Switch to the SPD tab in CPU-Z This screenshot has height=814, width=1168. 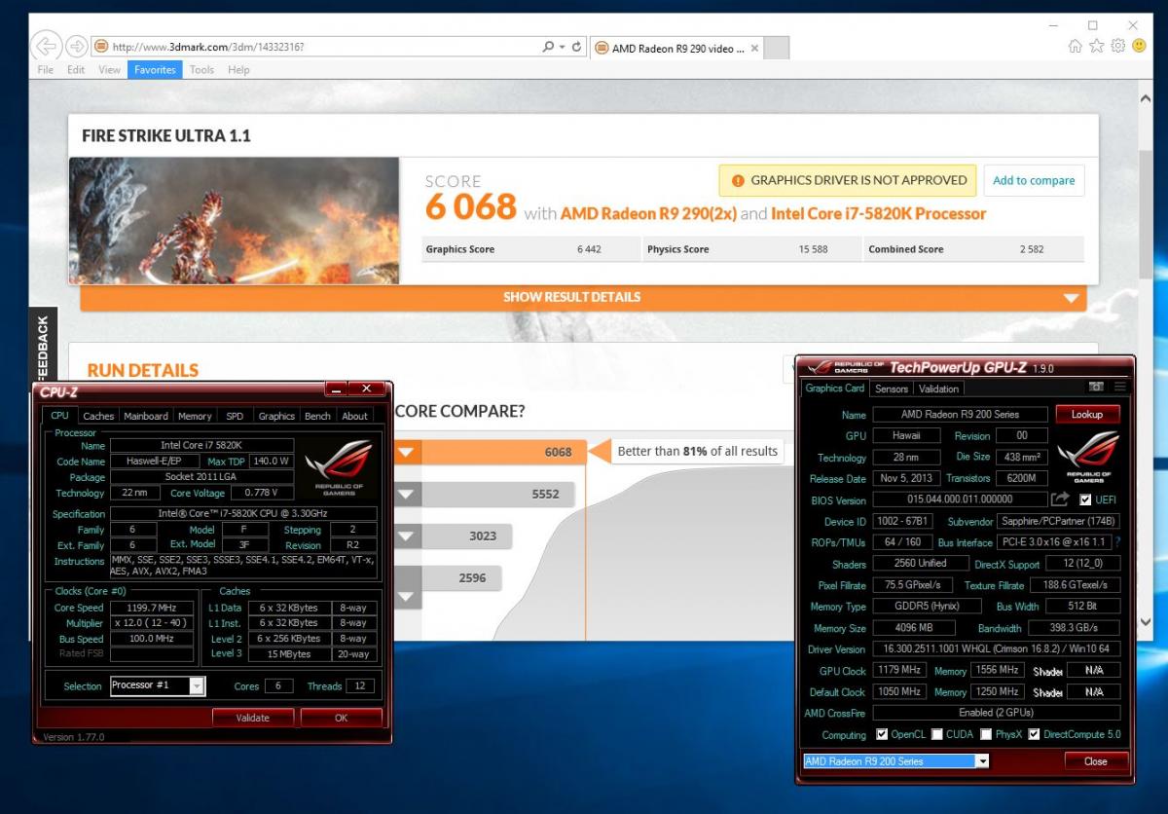(x=235, y=416)
